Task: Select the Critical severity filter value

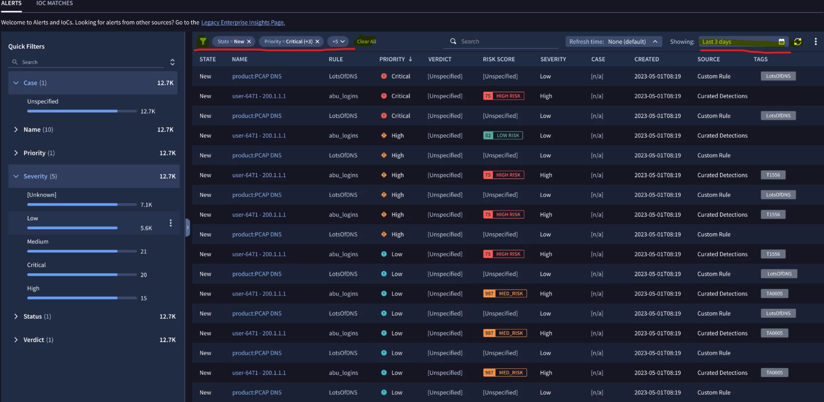Action: (36, 265)
